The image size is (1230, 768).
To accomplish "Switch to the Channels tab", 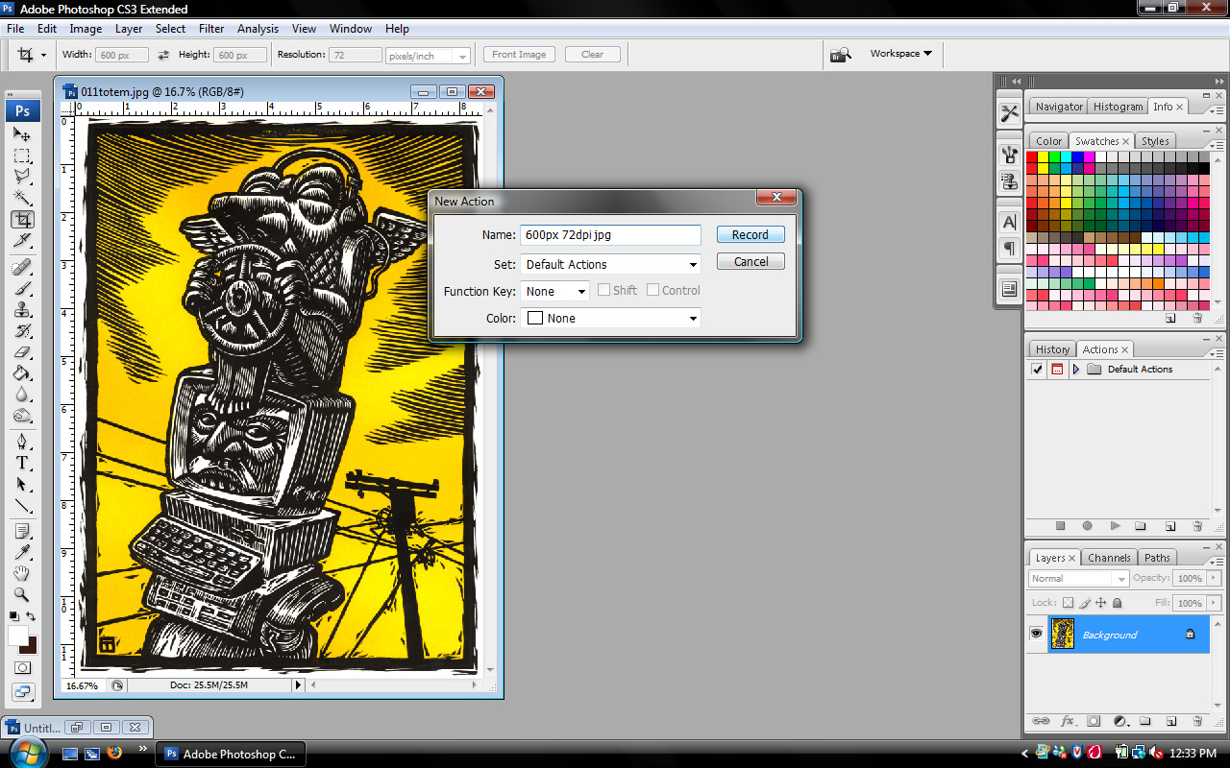I will tap(1109, 558).
